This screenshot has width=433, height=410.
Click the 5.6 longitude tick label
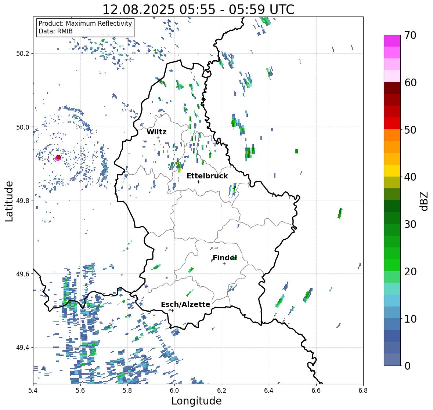coord(80,391)
